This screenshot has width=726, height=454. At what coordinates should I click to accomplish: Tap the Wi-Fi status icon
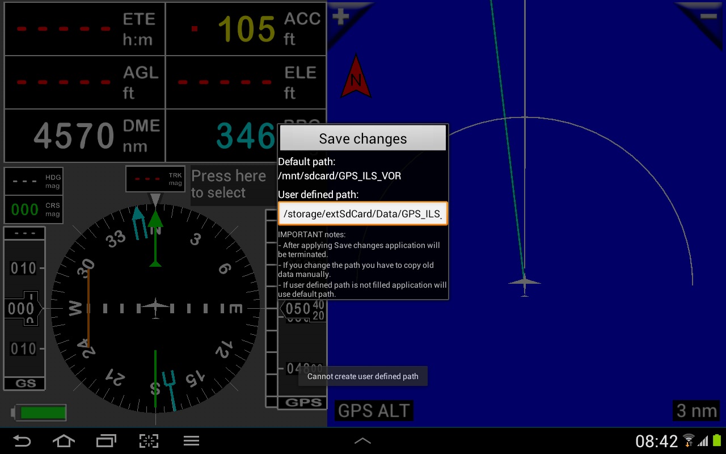tap(689, 440)
